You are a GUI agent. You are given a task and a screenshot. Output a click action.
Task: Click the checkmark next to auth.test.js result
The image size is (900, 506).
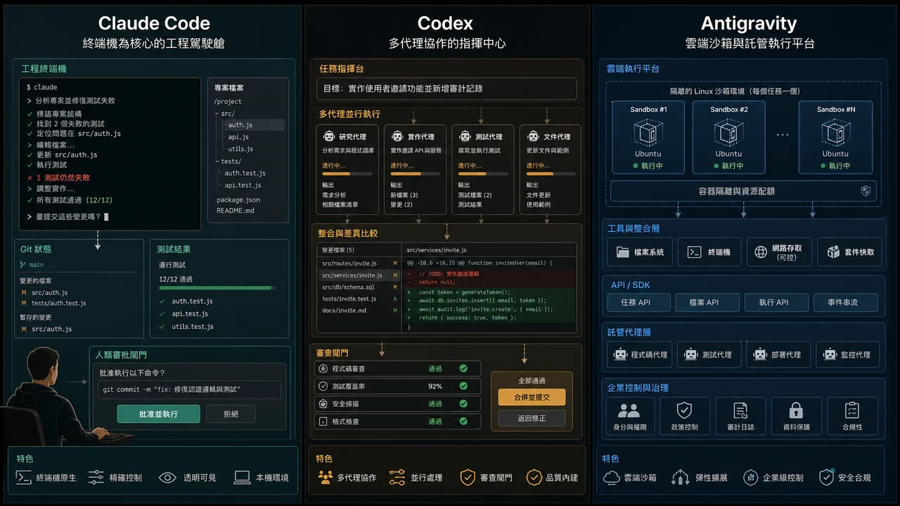coord(161,301)
